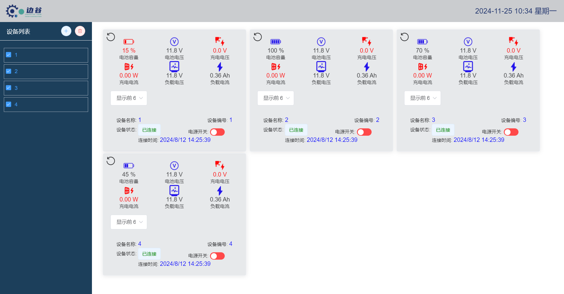
Task: Click the red low battery icon showing 15 %
Action: tap(129, 42)
